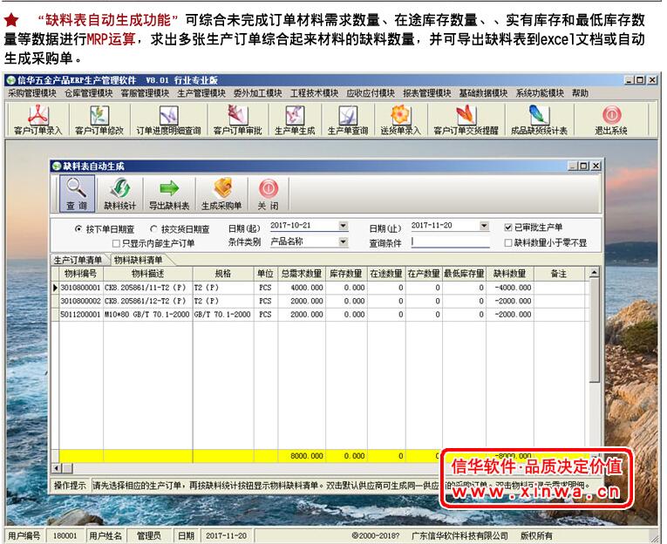Enable 只显示内部生产订单 checkbox

point(116,244)
